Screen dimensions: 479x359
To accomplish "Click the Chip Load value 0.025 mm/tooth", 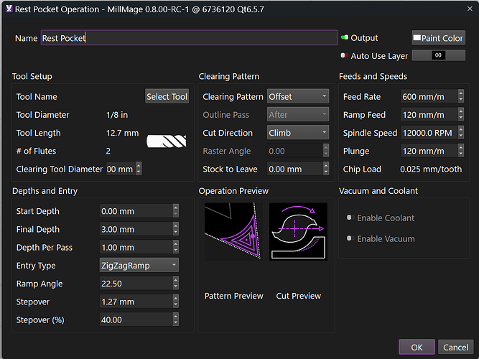I will [x=431, y=169].
